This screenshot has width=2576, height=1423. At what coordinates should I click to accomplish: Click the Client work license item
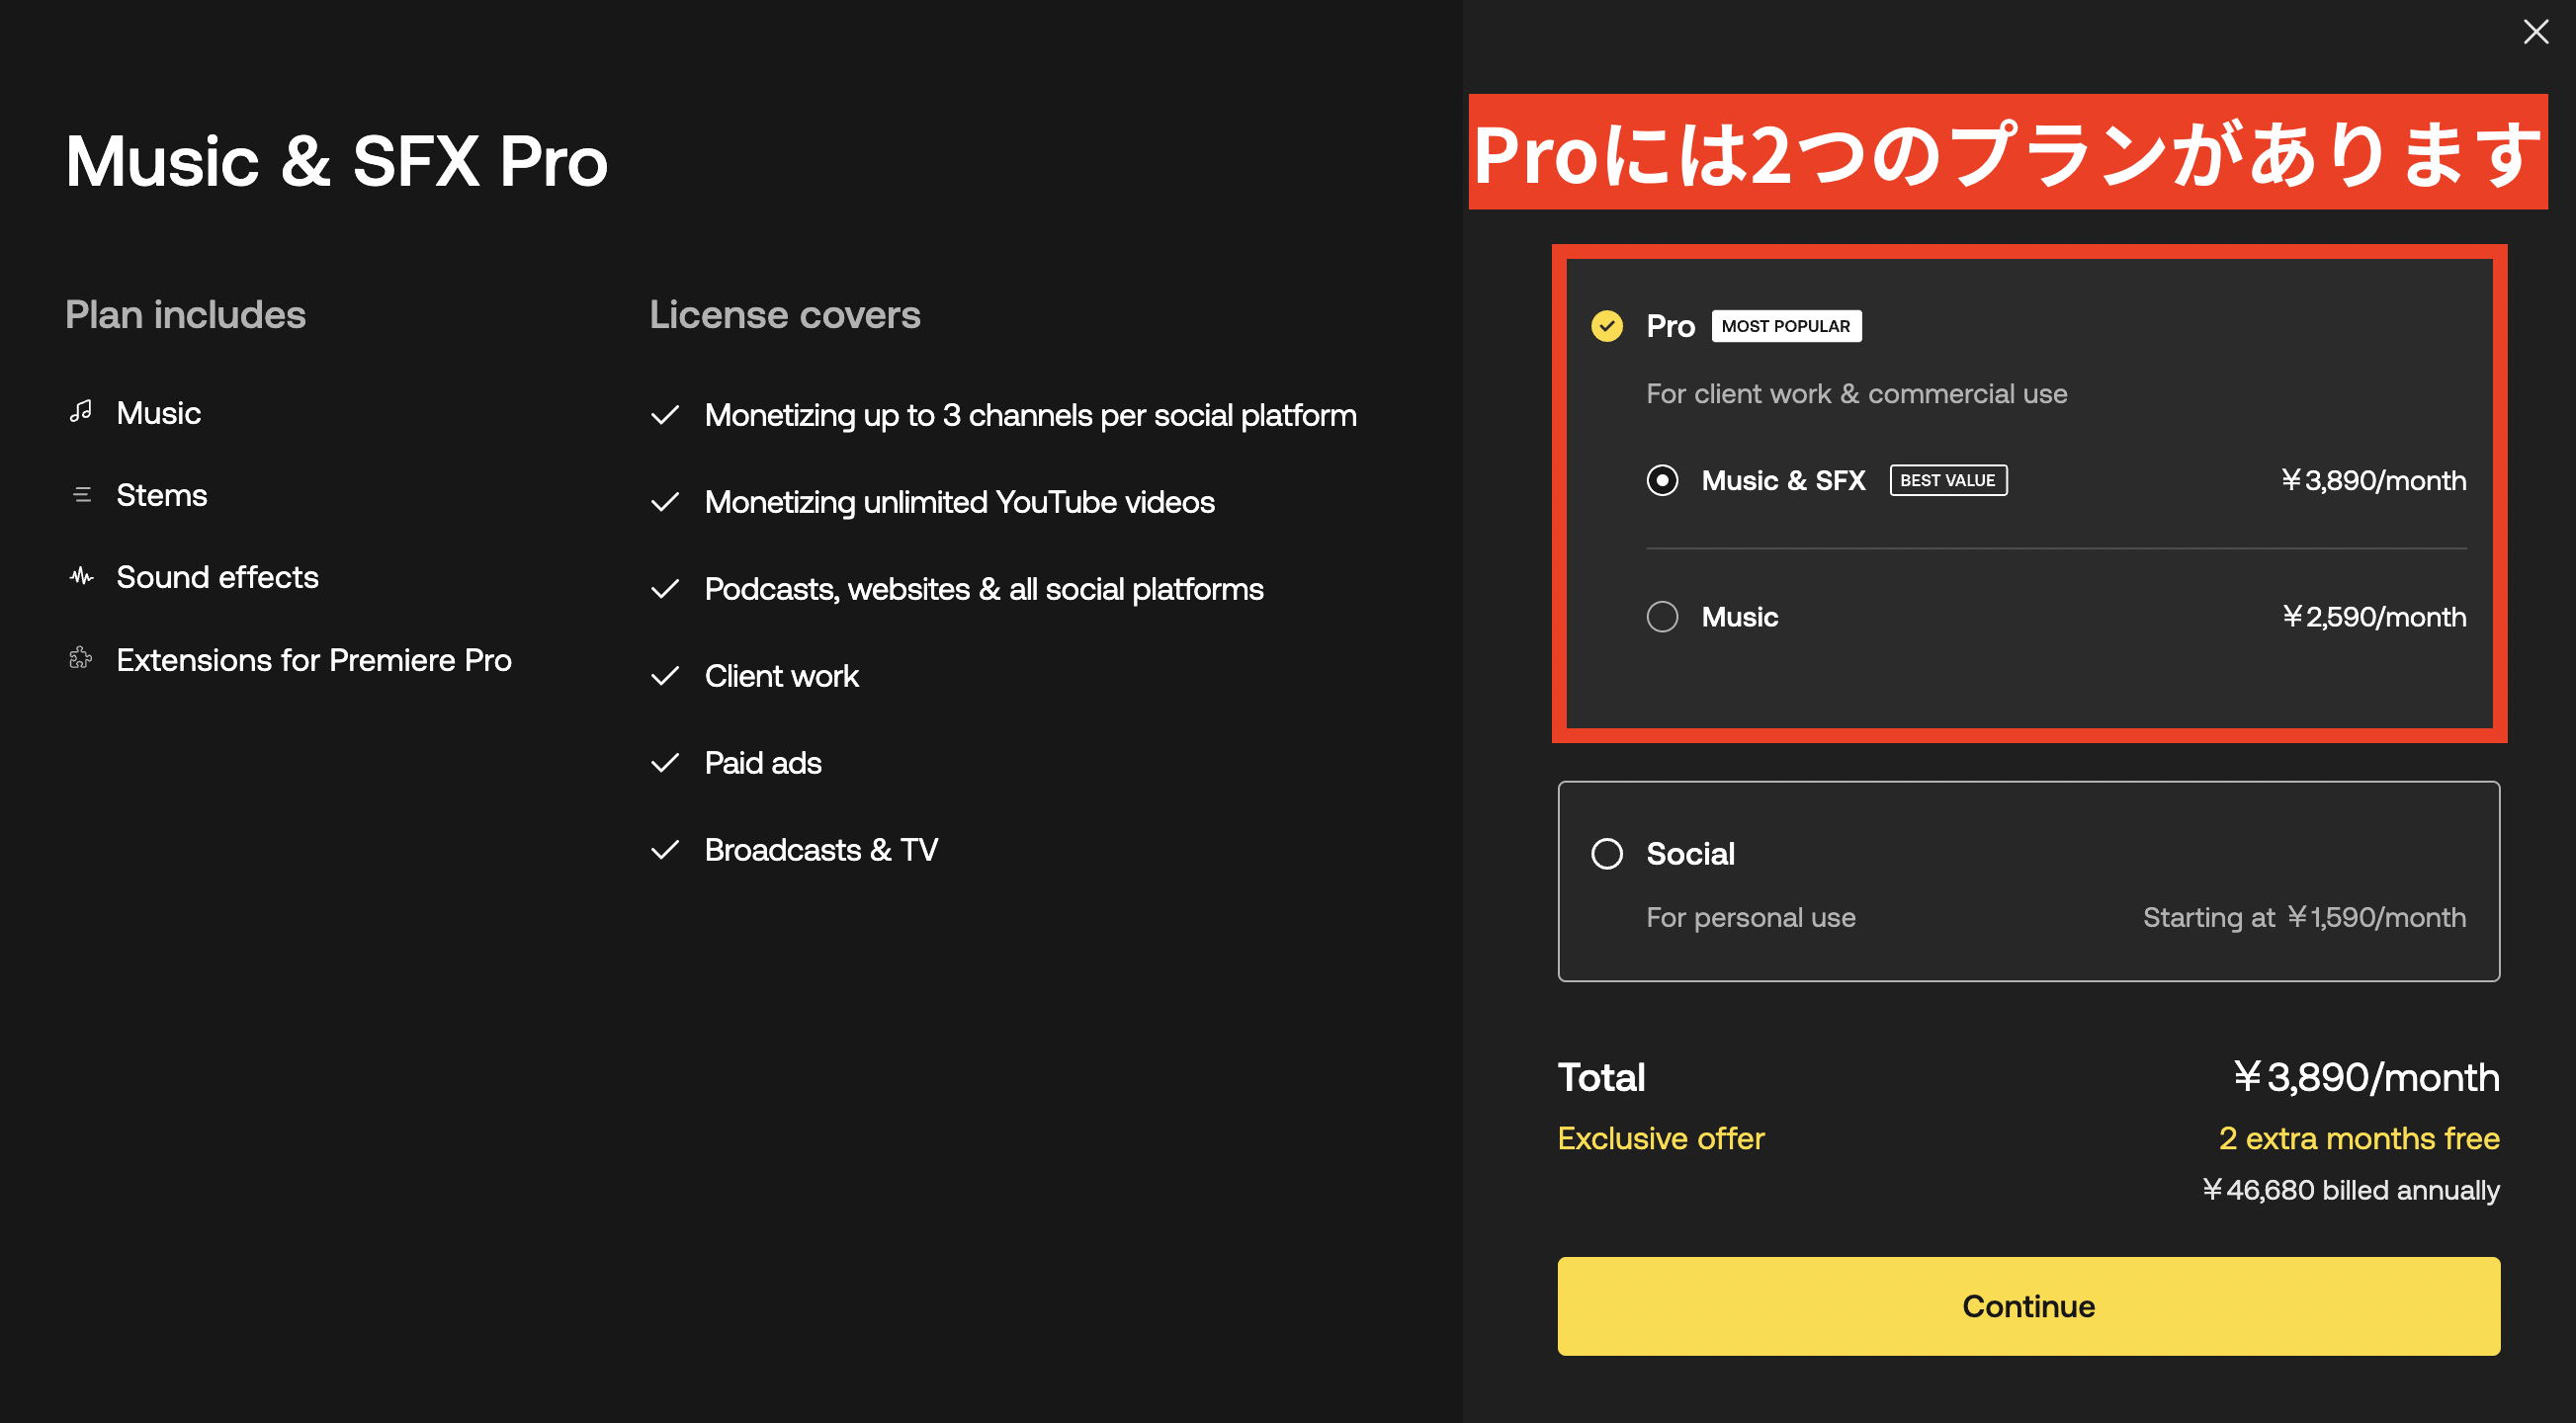(x=781, y=676)
